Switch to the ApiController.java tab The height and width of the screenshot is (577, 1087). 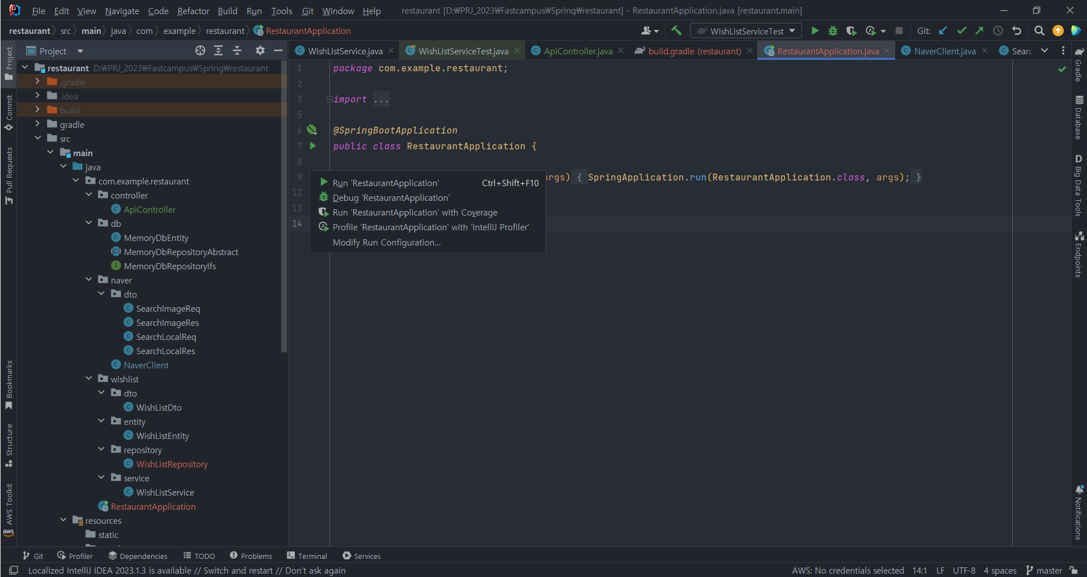(x=578, y=51)
